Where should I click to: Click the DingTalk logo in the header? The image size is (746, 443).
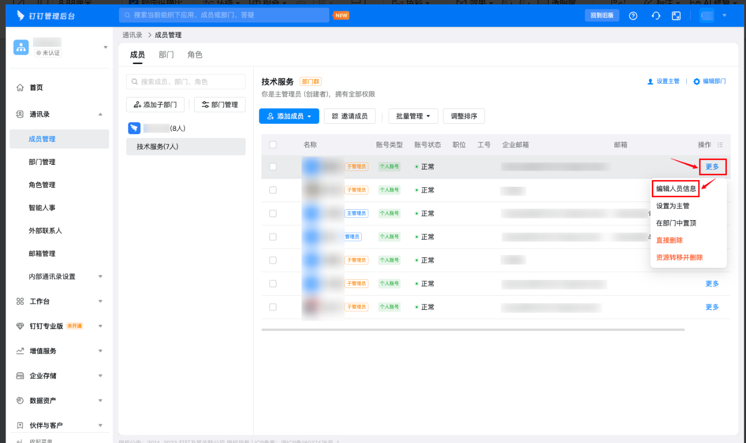21,16
